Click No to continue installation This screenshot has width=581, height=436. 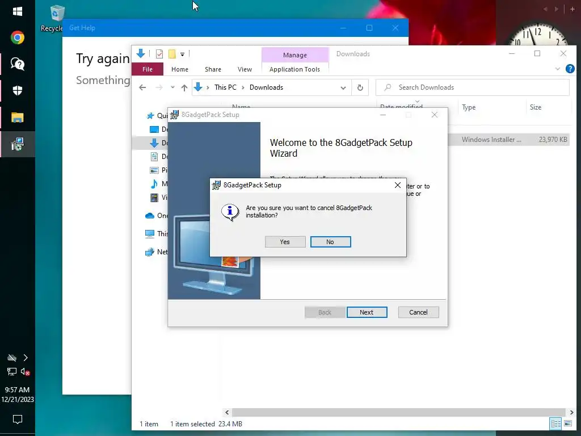[x=330, y=242]
